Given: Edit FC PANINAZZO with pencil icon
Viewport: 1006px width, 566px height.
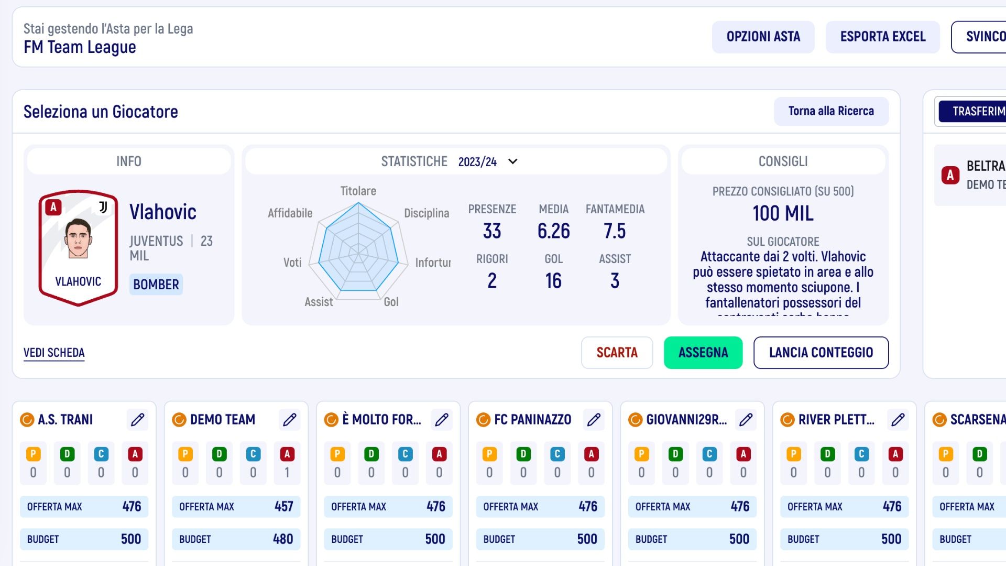Looking at the screenshot, I should 594,420.
